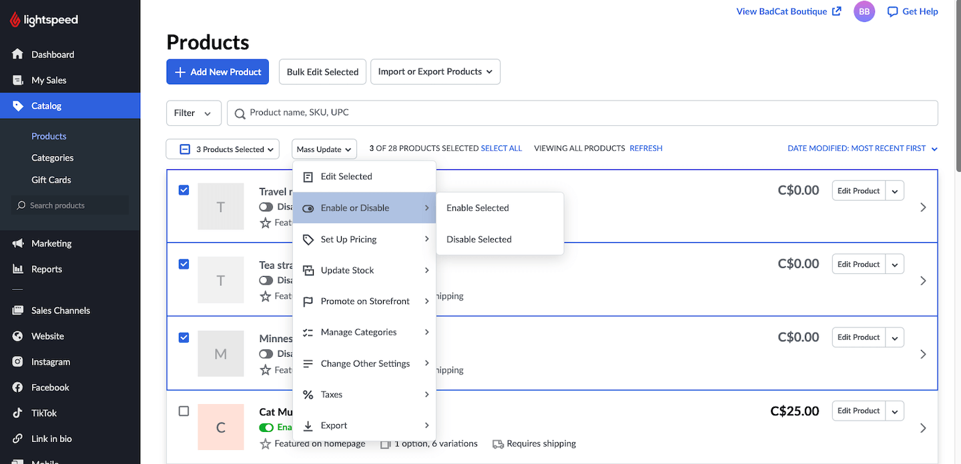The height and width of the screenshot is (464, 961).
Task: Open Manage Categories menu item
Action: pyautogui.click(x=364, y=332)
